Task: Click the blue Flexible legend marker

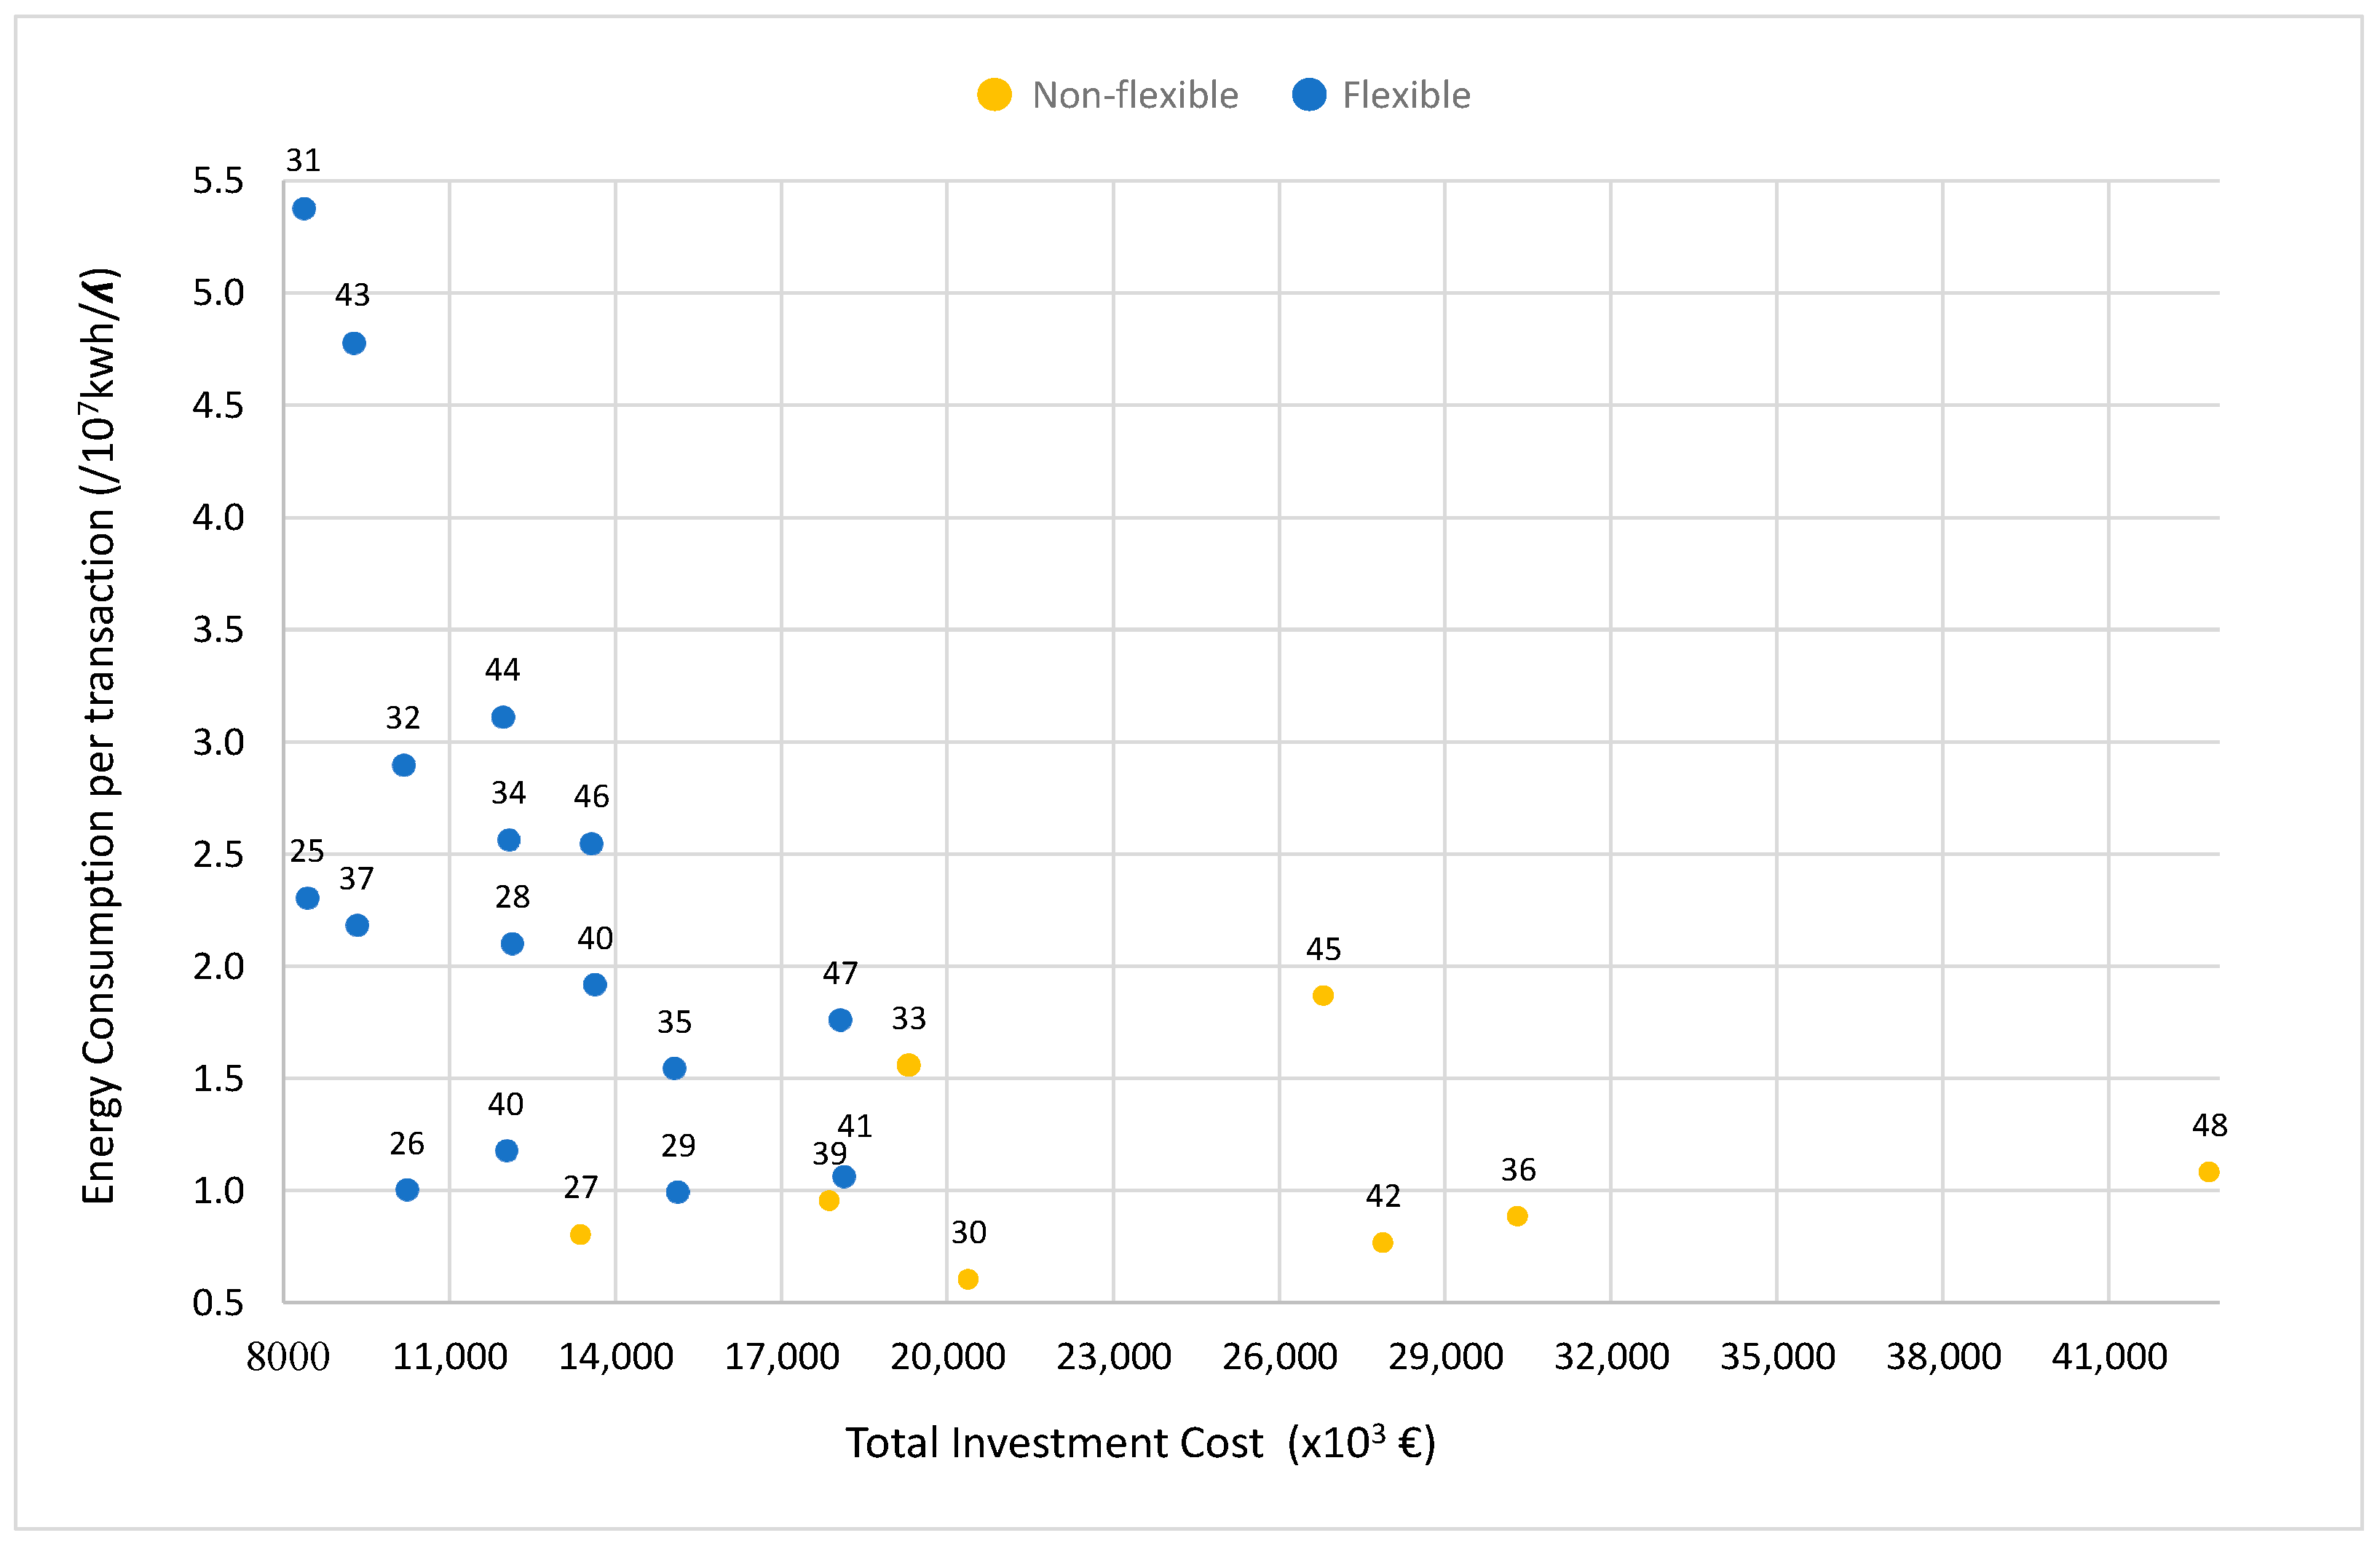Action: pos(1309,95)
